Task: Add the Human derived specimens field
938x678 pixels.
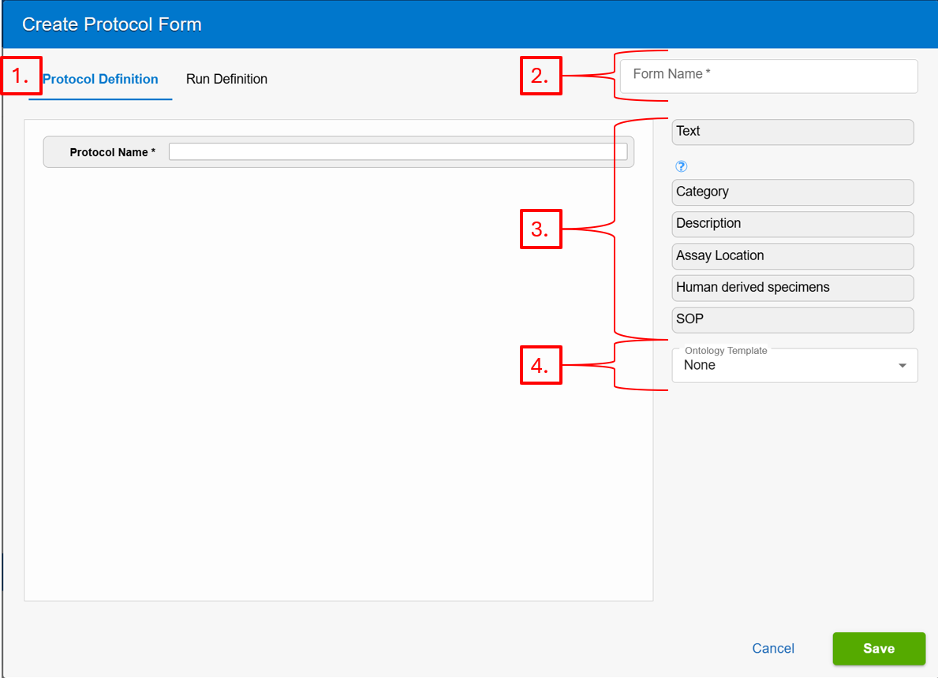Action: (792, 287)
